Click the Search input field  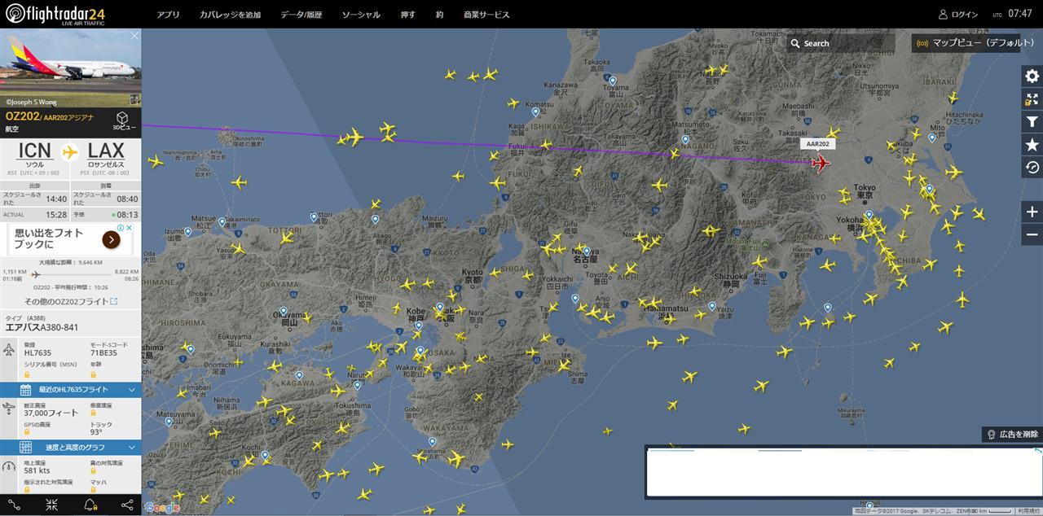841,43
